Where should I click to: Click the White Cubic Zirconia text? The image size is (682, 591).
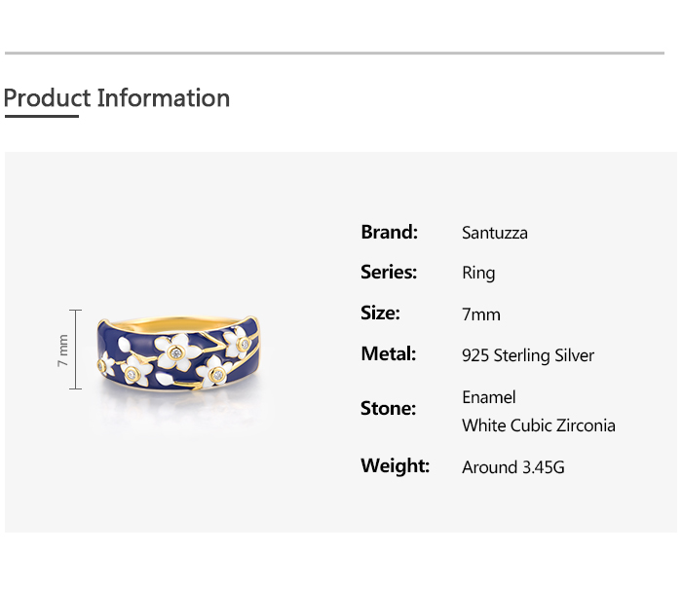(538, 425)
